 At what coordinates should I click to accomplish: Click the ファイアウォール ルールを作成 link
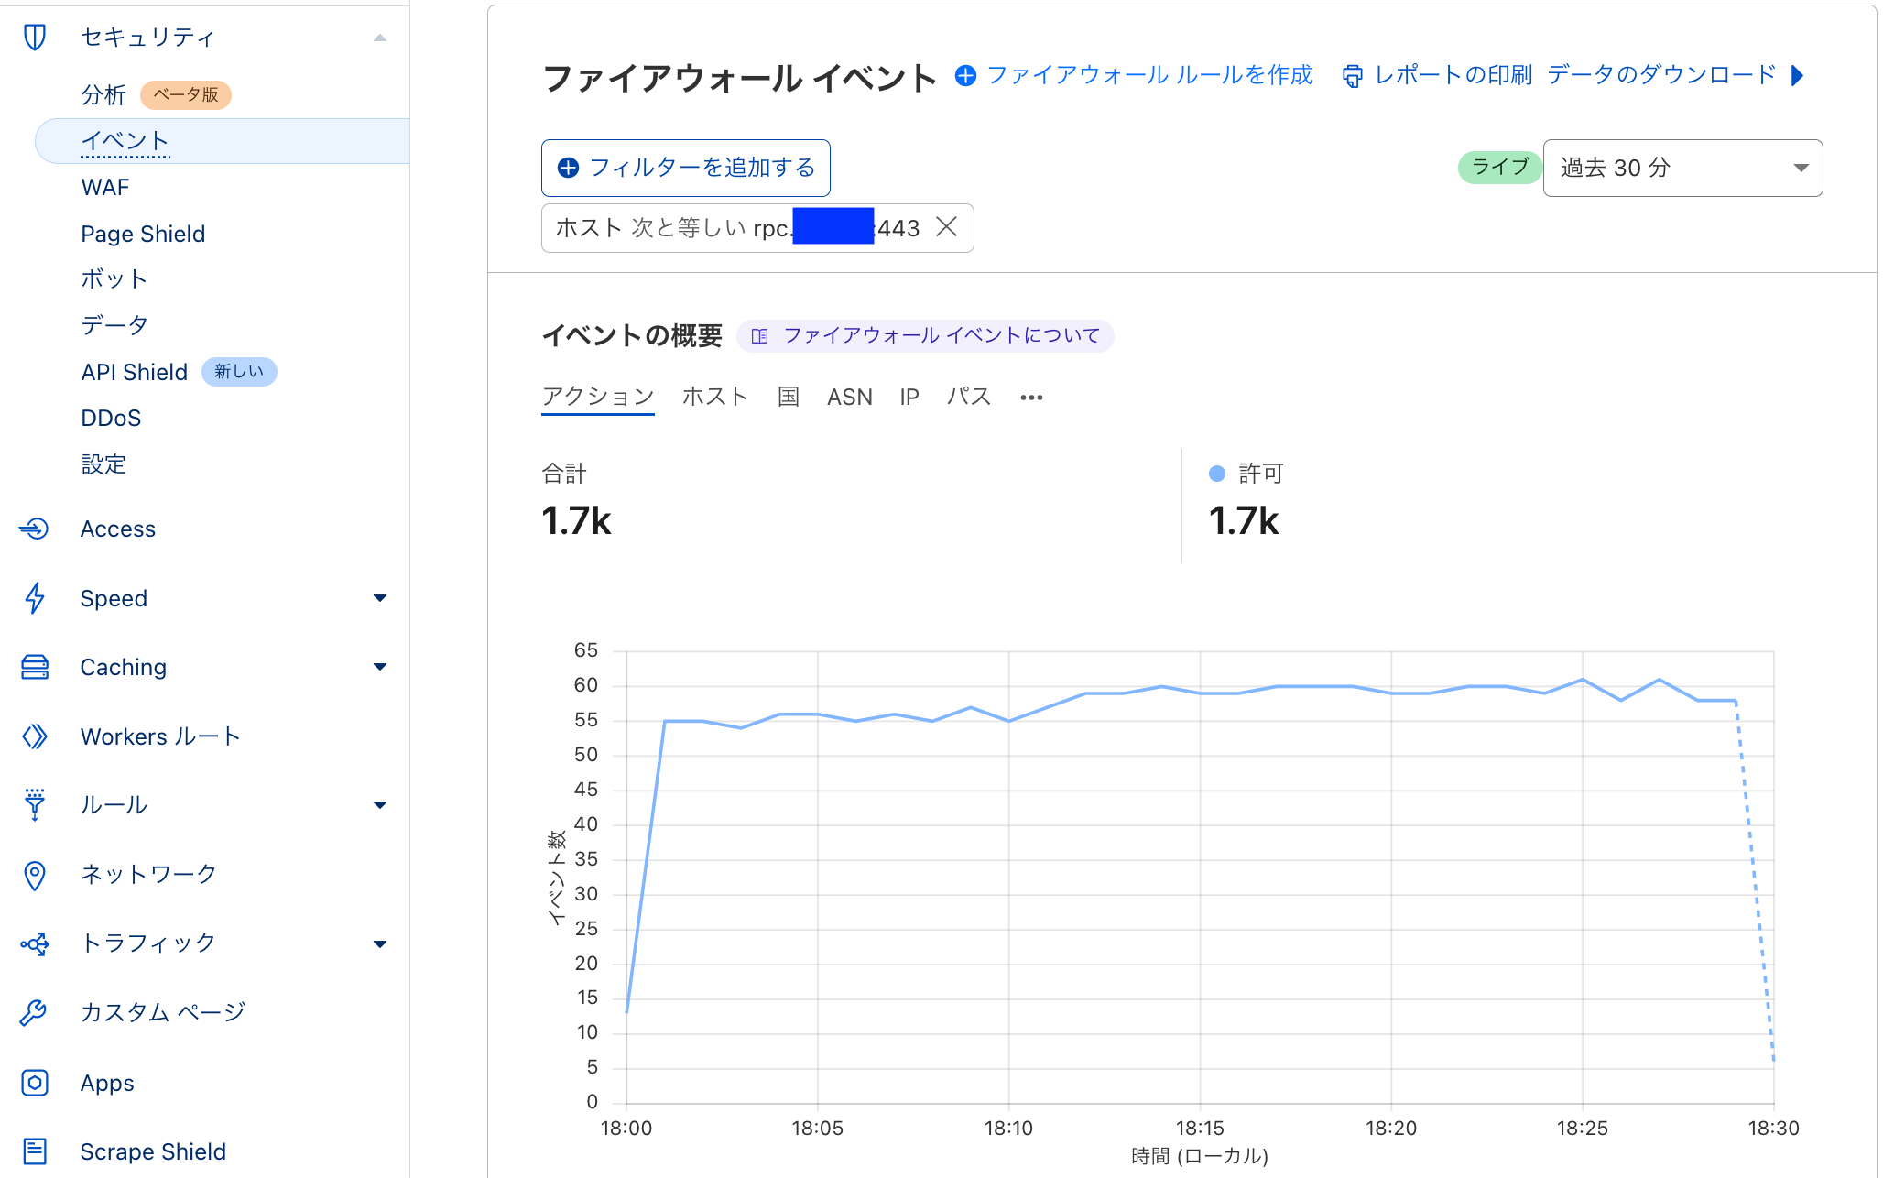pyautogui.click(x=1149, y=75)
